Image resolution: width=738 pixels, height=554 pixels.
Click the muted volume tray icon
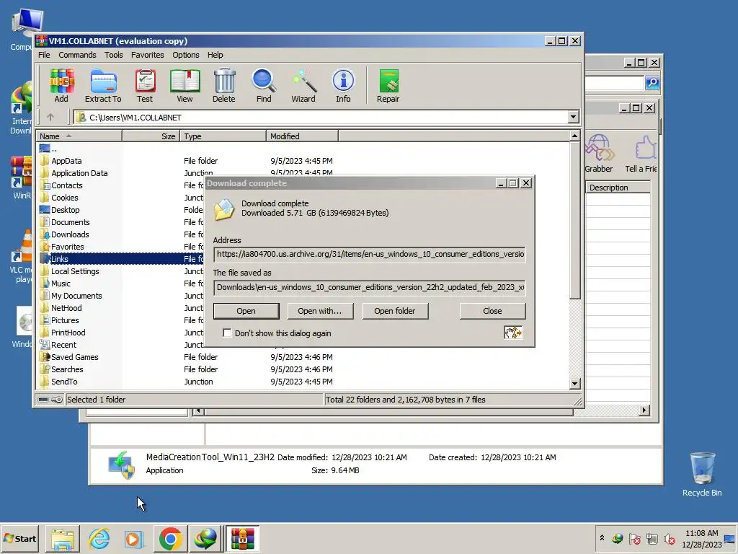[669, 538]
